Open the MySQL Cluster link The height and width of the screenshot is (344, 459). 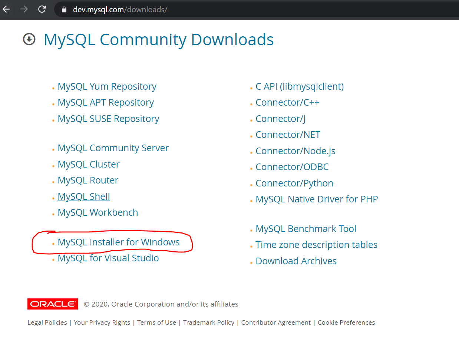[89, 164]
